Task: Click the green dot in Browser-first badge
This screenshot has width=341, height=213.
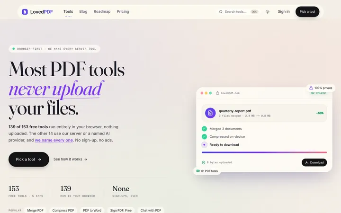Action: [x=13, y=49]
